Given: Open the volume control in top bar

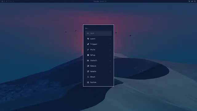Looking at the screenshot, I should (192, 1).
